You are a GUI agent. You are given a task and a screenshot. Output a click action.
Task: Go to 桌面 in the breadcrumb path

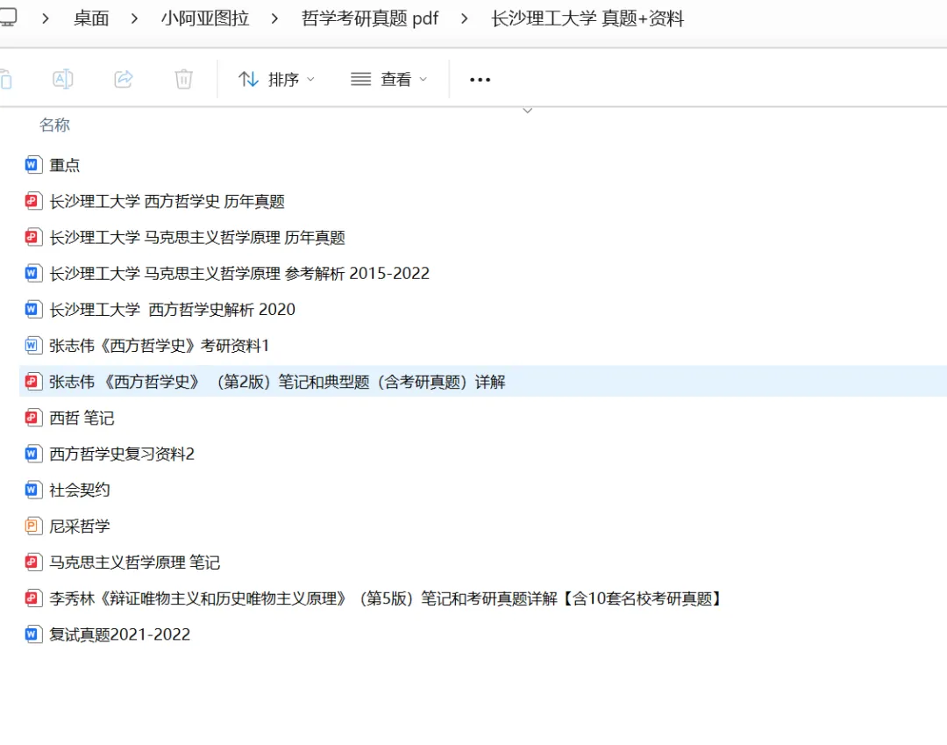click(91, 18)
